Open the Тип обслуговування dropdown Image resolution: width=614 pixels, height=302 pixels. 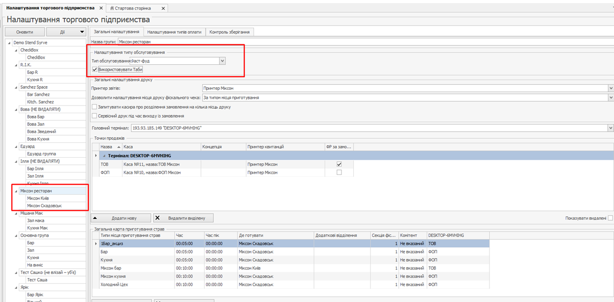222,61
